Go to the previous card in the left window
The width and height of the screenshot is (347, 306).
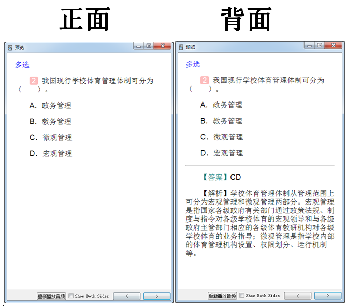point(127,296)
